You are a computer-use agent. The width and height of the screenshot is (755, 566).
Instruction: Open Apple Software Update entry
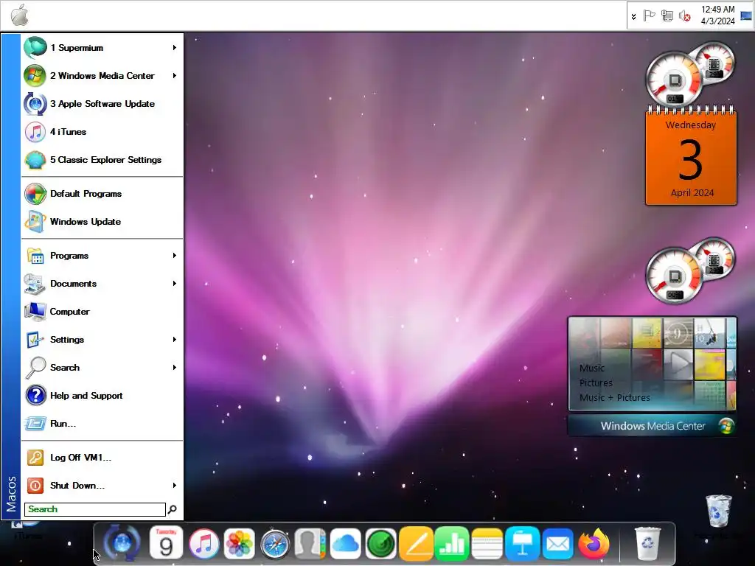[x=102, y=103]
